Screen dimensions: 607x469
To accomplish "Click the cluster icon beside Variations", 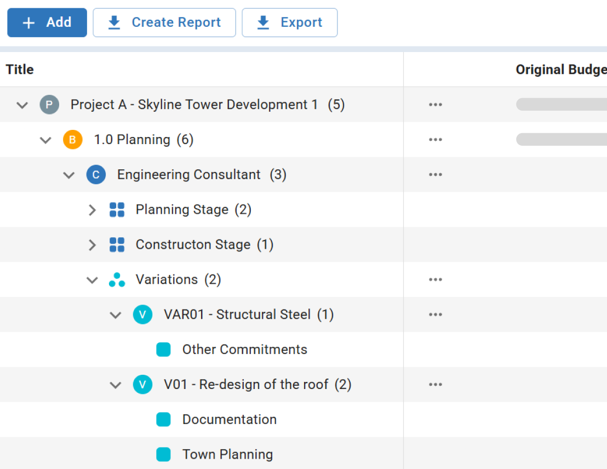I will tap(116, 279).
